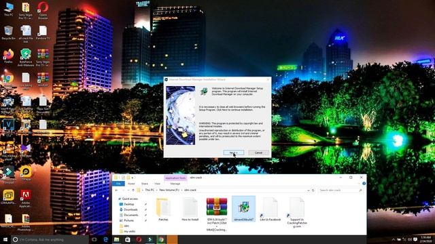This screenshot has width=435, height=244.
Task: Open Opera Browser desktop shortcut
Action: [x=43, y=10]
